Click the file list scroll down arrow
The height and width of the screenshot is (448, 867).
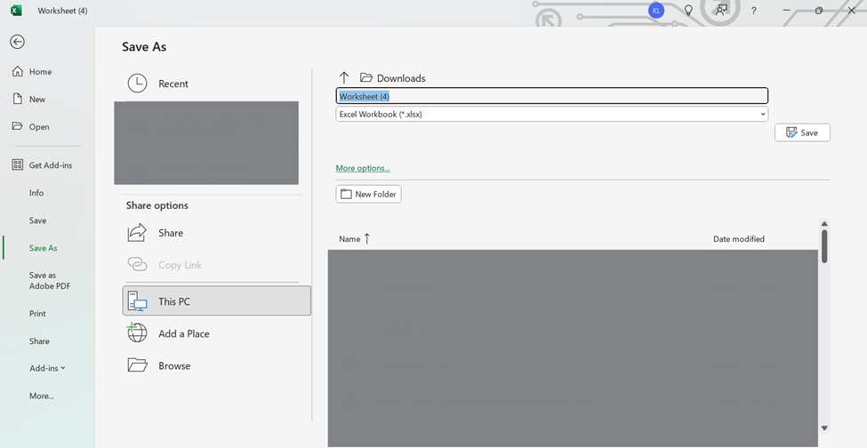[824, 428]
